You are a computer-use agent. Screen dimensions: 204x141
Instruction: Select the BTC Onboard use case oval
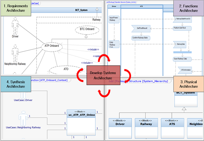click(87, 30)
